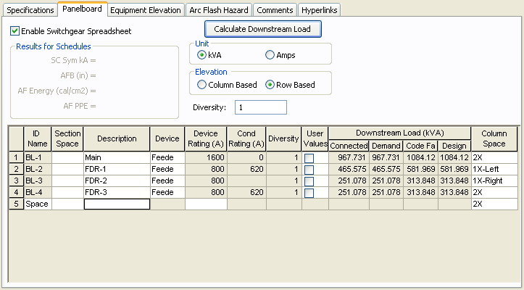
Task: Click Calculate Downstream Load button
Action: tap(262, 29)
